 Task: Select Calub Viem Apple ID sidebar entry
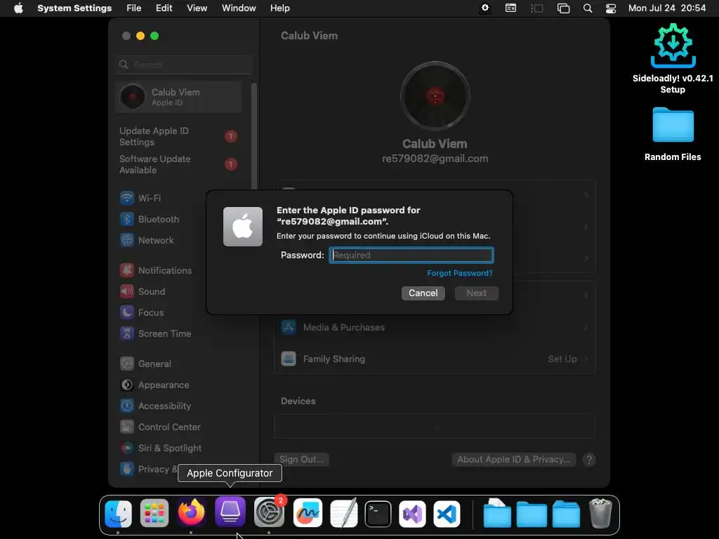tap(178, 97)
